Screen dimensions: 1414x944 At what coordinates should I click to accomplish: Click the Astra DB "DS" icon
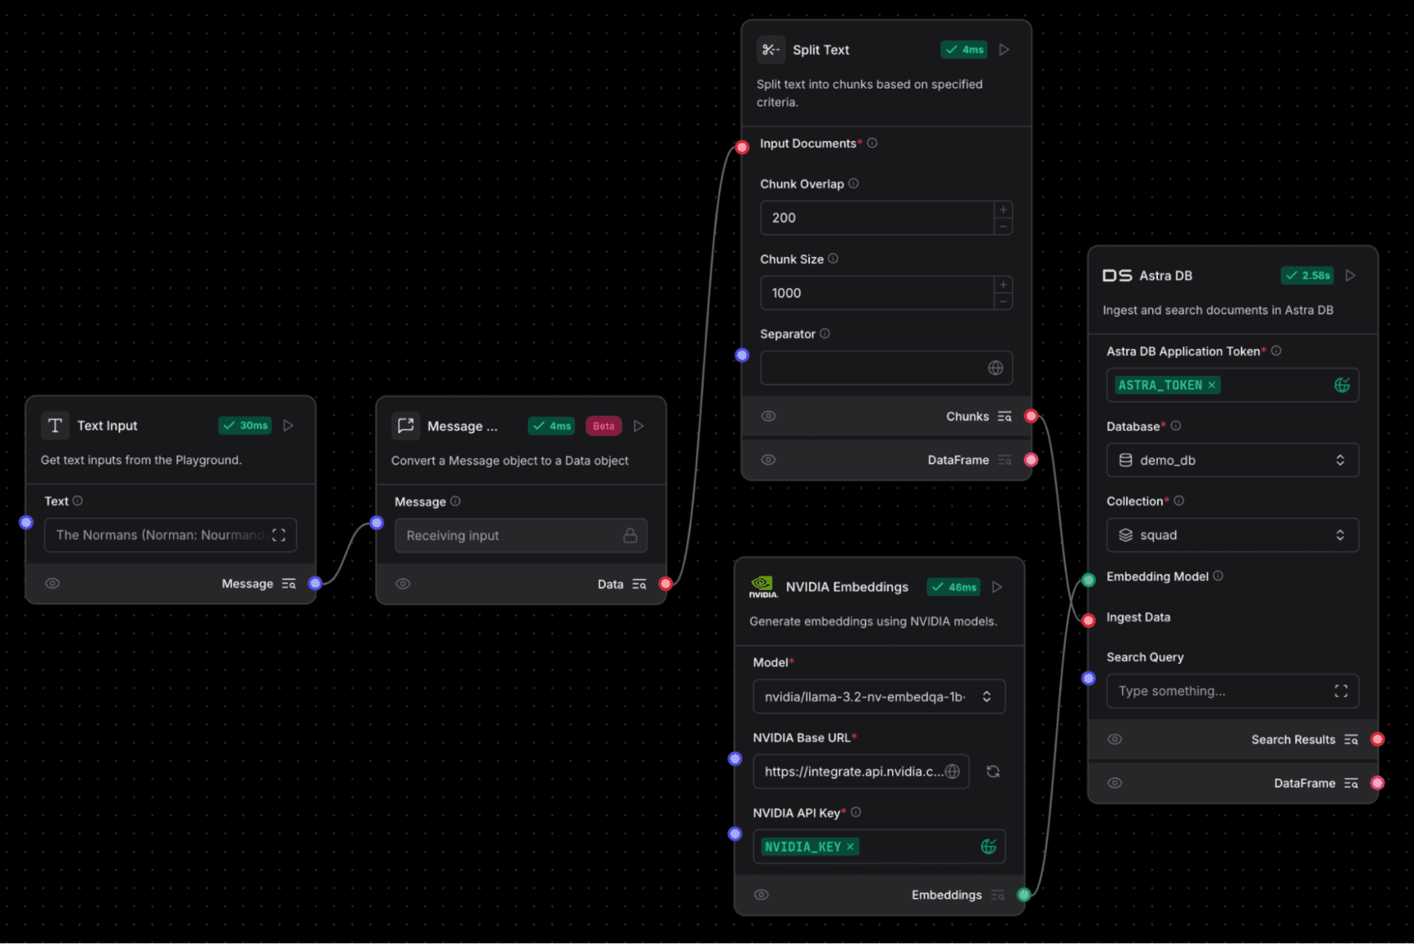click(1116, 274)
